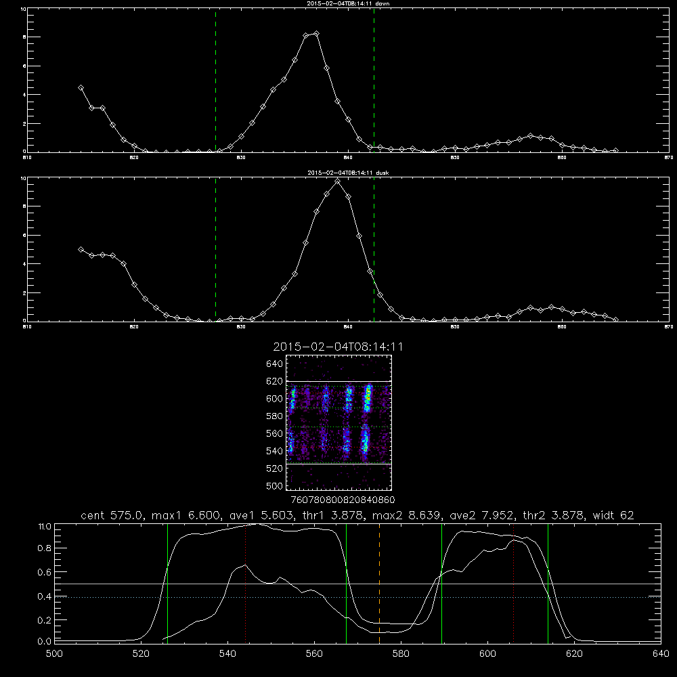Click the right green dashed line in the dawn plot
The height and width of the screenshot is (677, 677).
[x=374, y=81]
